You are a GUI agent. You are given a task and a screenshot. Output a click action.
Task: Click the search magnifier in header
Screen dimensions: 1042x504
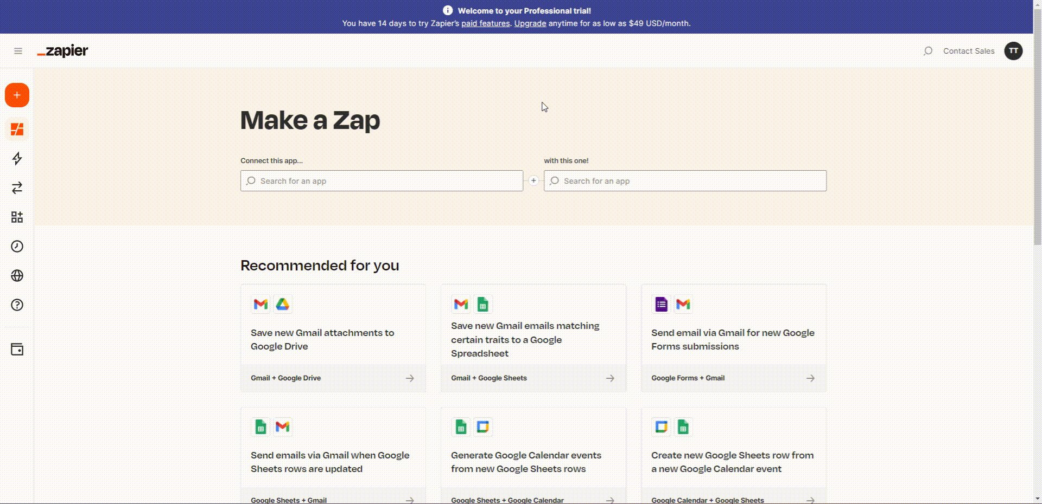928,51
